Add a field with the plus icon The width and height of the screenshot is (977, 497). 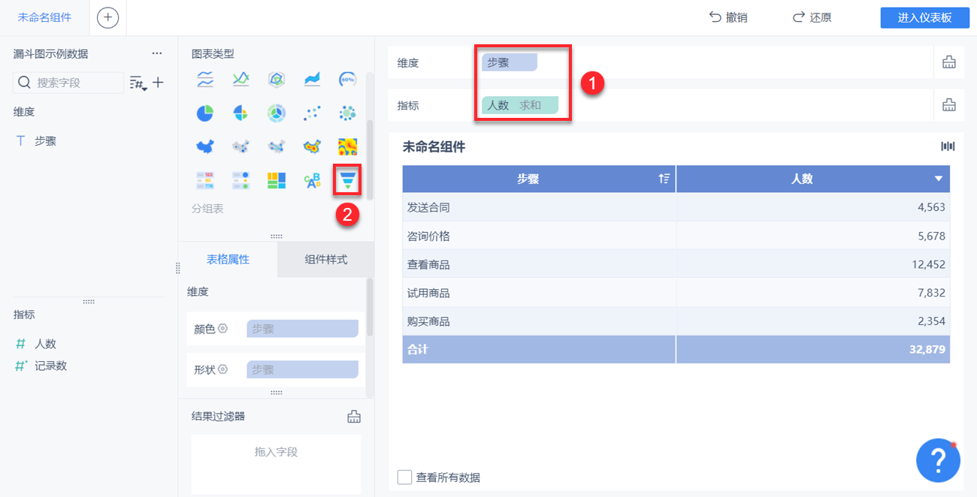tap(159, 83)
